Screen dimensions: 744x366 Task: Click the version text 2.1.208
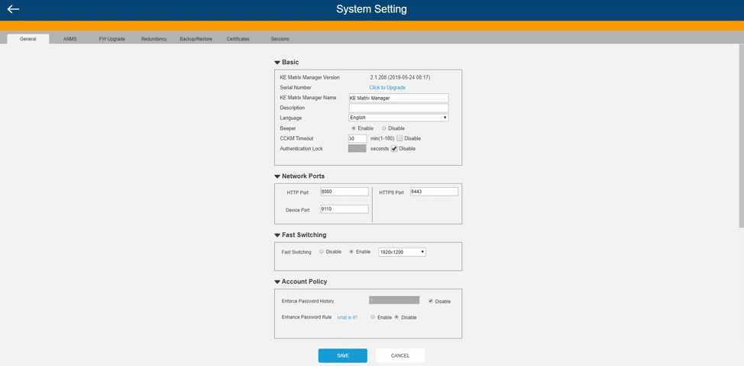click(x=399, y=77)
